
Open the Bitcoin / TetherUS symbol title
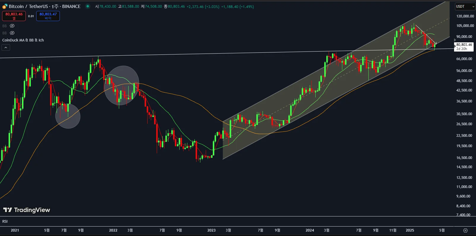pyautogui.click(x=44, y=6)
